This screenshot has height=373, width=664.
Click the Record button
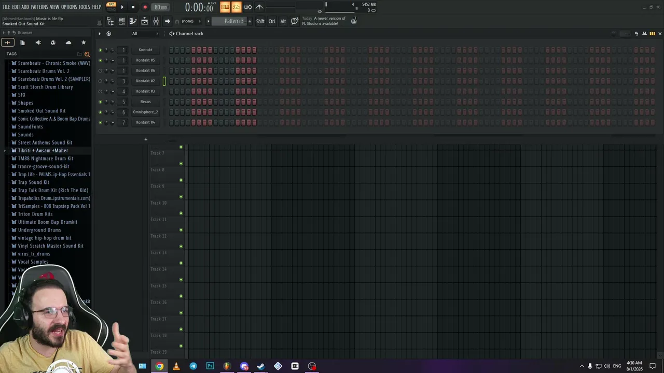(x=145, y=7)
